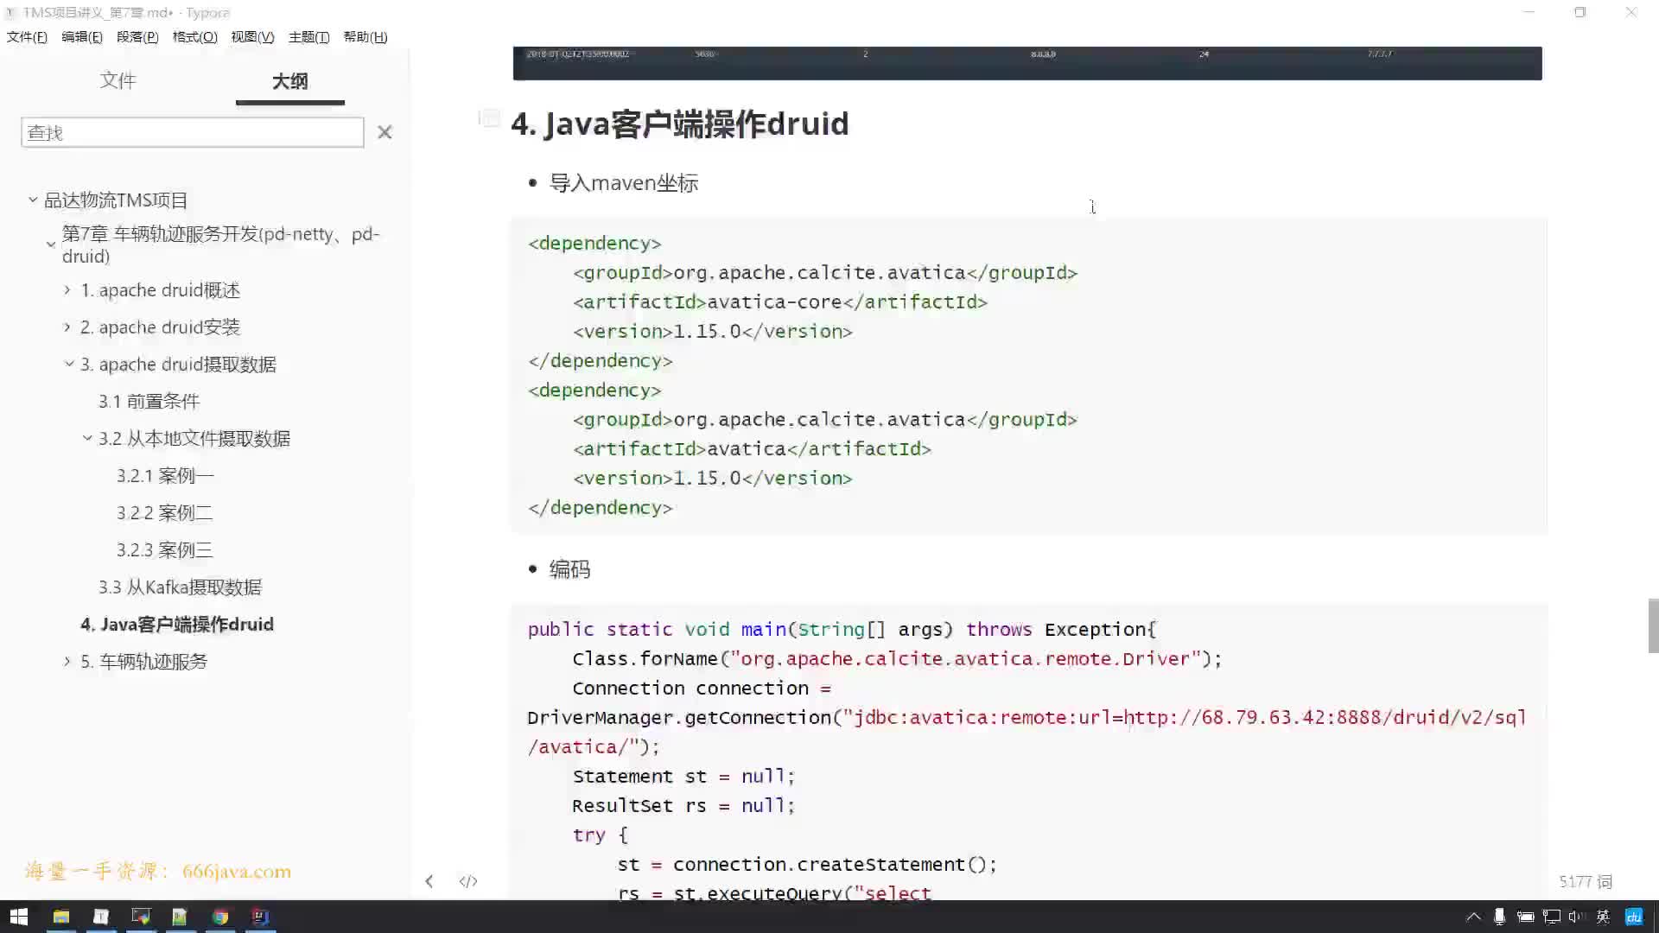This screenshot has width=1659, height=933.
Task: Click the dark table image at top
Action: point(1027,63)
